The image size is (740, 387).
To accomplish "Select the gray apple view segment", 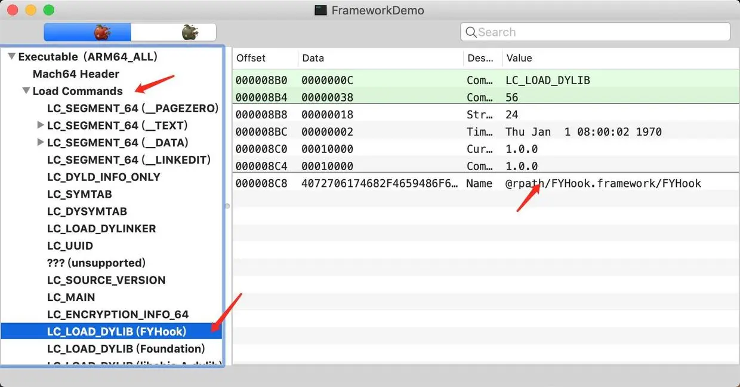I will [x=174, y=32].
